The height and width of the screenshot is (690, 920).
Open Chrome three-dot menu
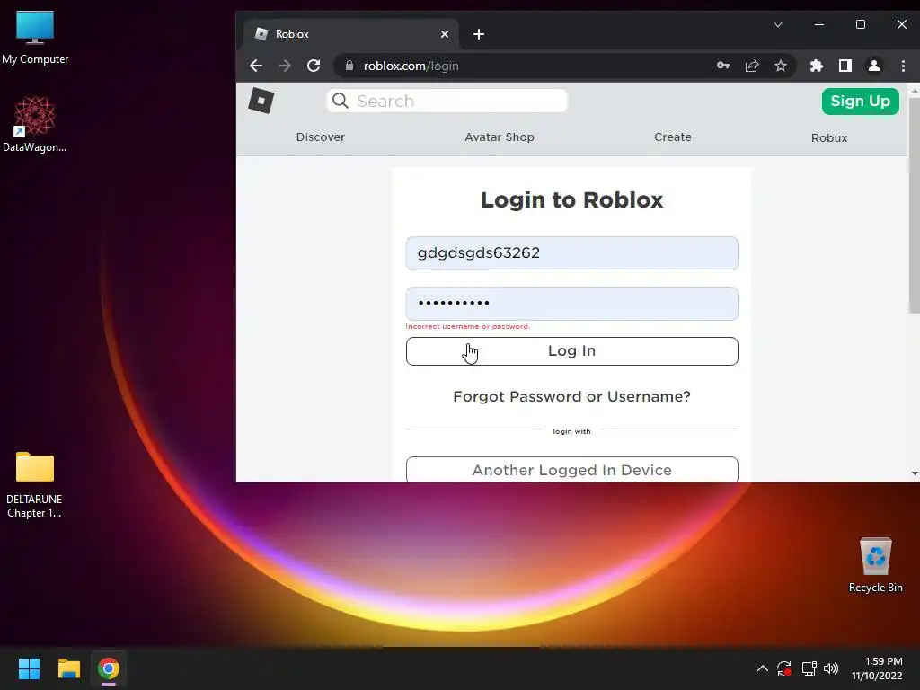click(x=903, y=66)
